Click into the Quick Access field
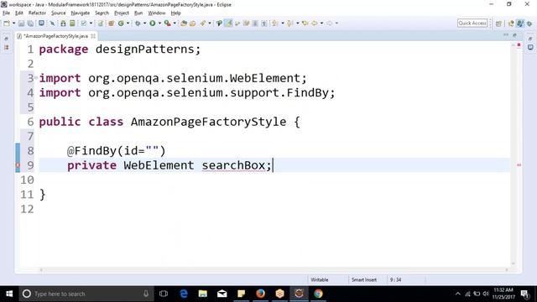 pos(472,23)
